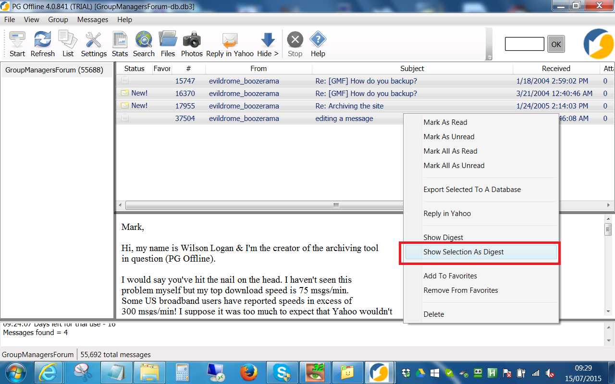Click the Reply in Yahoo envelope icon

[230, 40]
